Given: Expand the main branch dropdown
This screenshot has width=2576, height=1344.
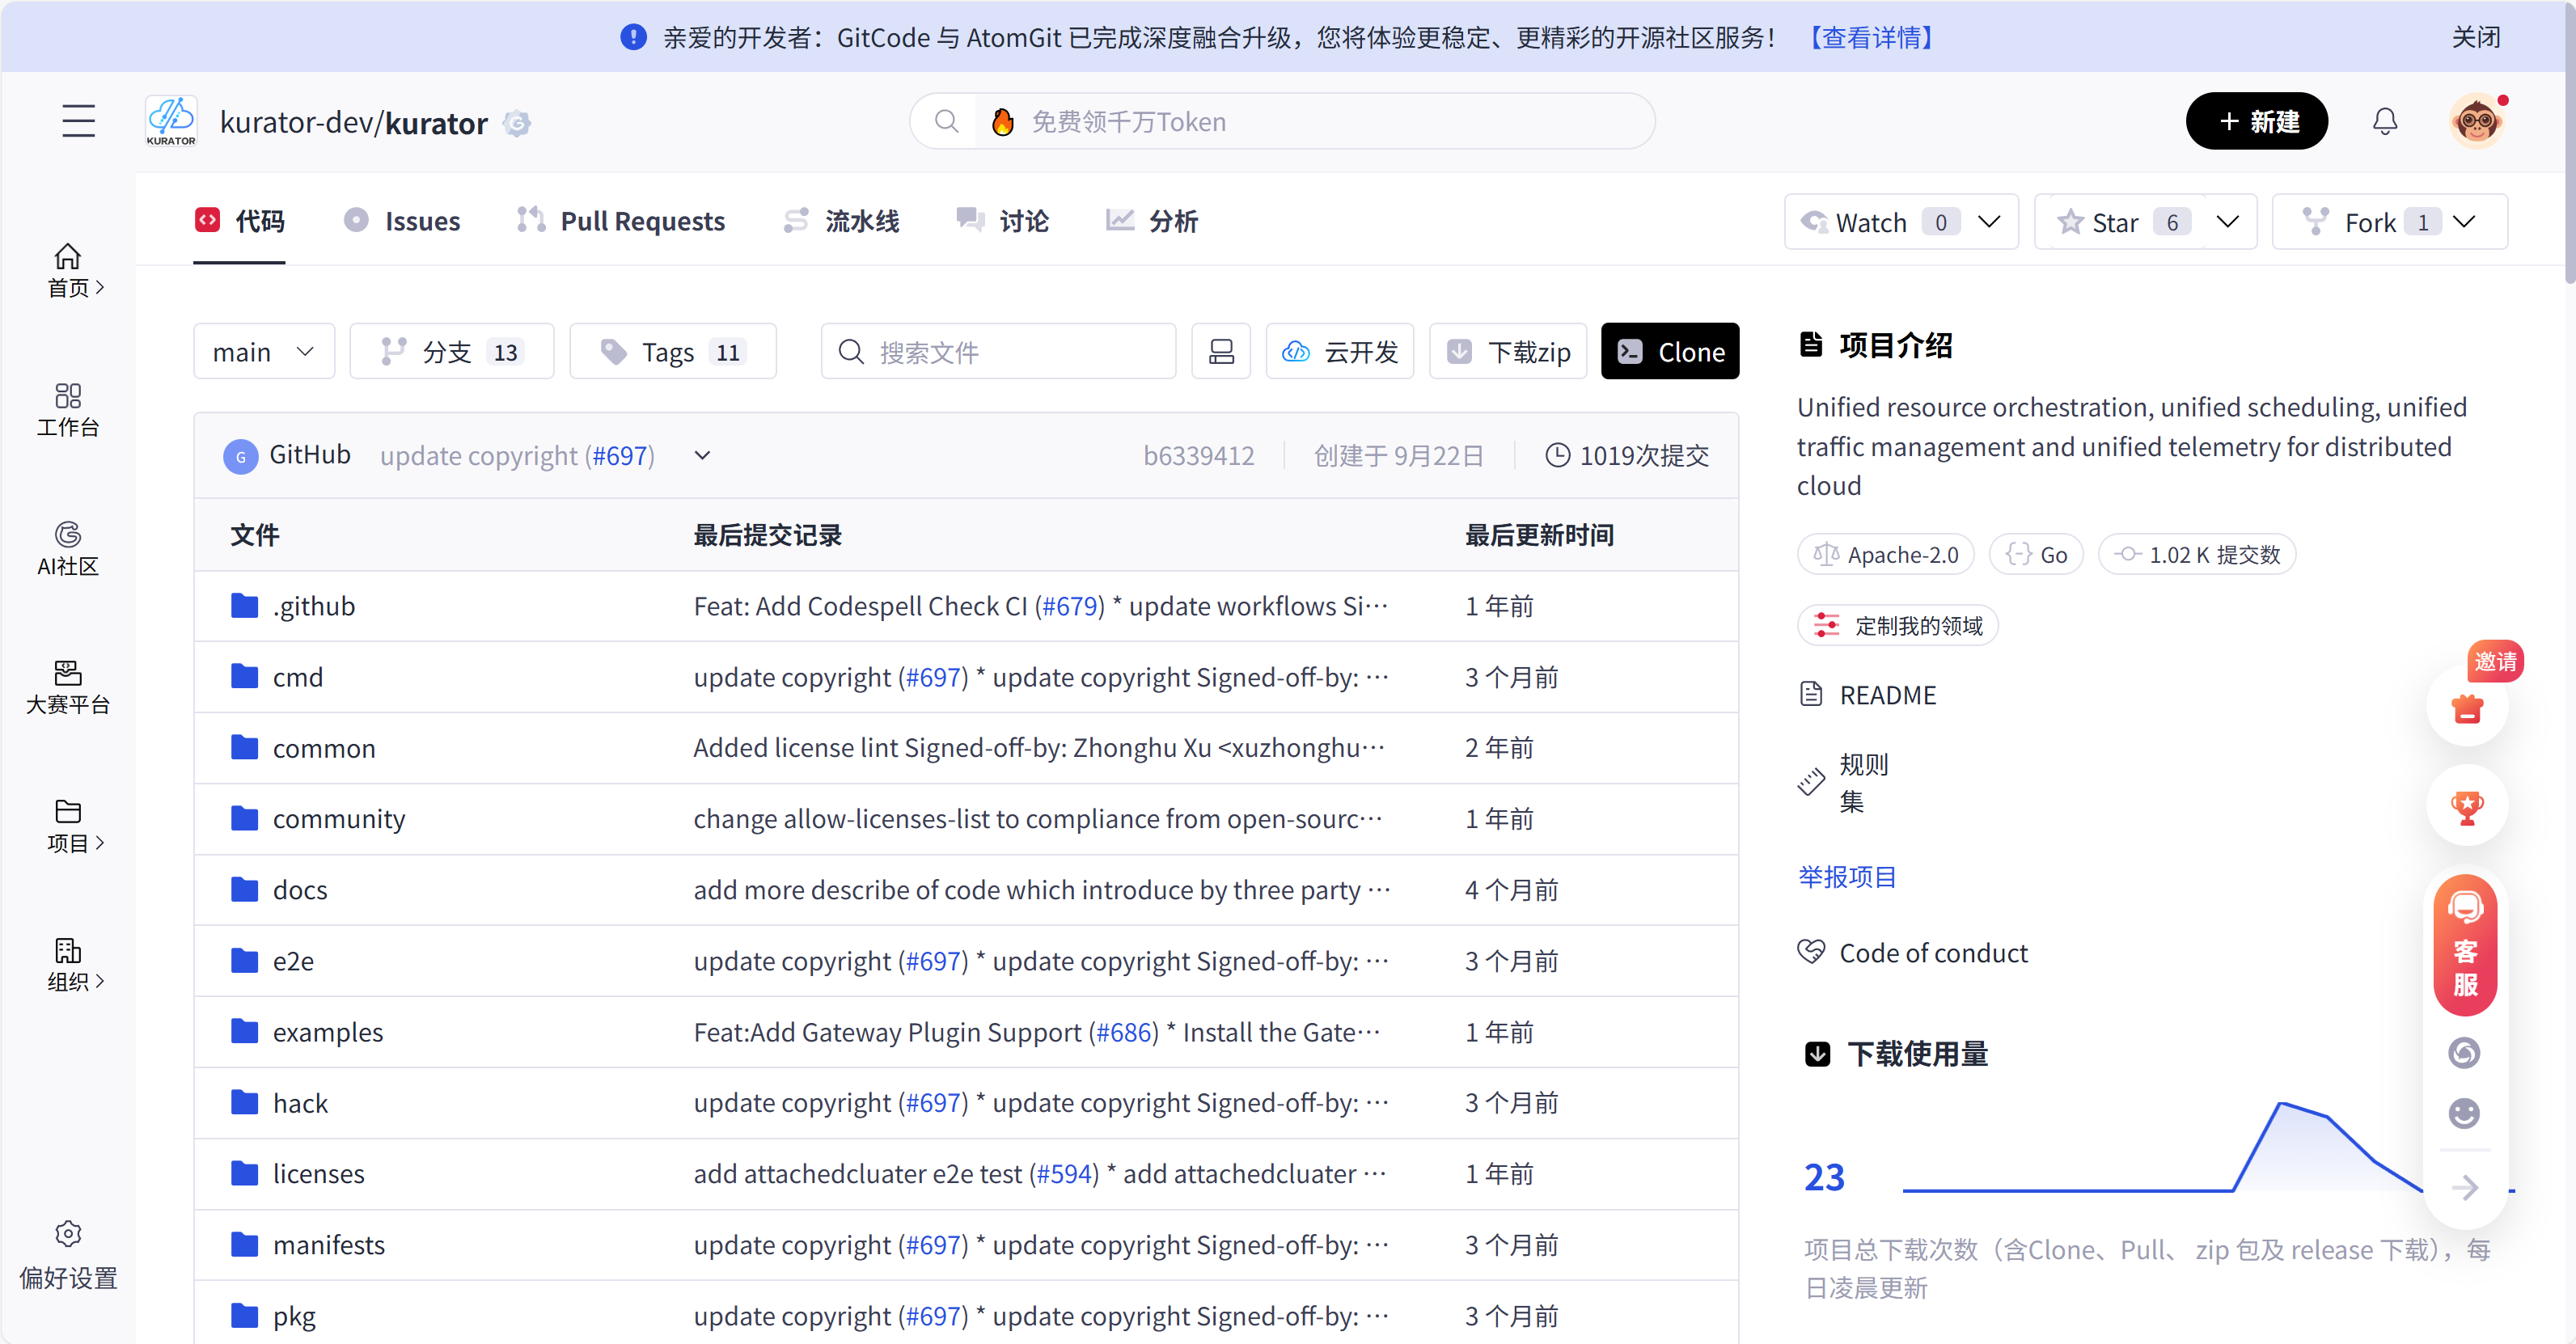Looking at the screenshot, I should click(x=264, y=351).
